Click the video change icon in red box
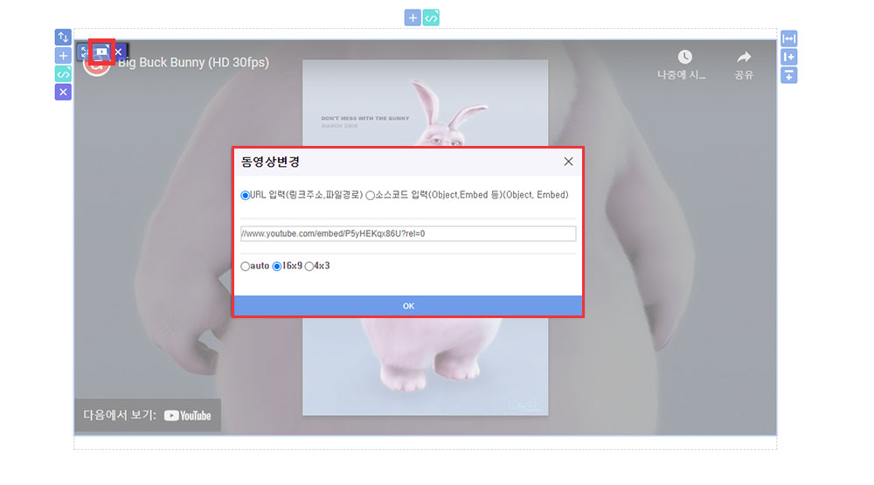The image size is (874, 485). click(x=101, y=52)
